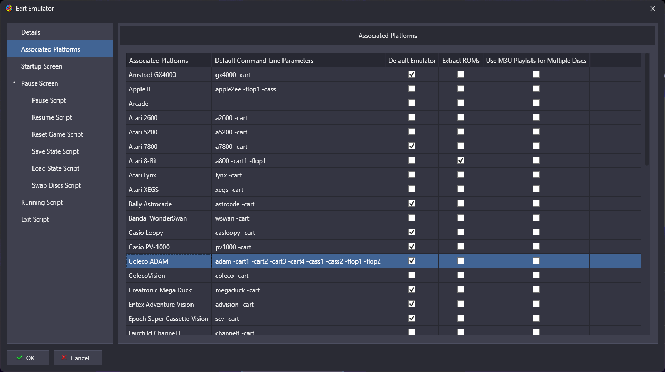Image resolution: width=665 pixels, height=372 pixels.
Task: Confirm changes with the OK button
Action: 28,358
